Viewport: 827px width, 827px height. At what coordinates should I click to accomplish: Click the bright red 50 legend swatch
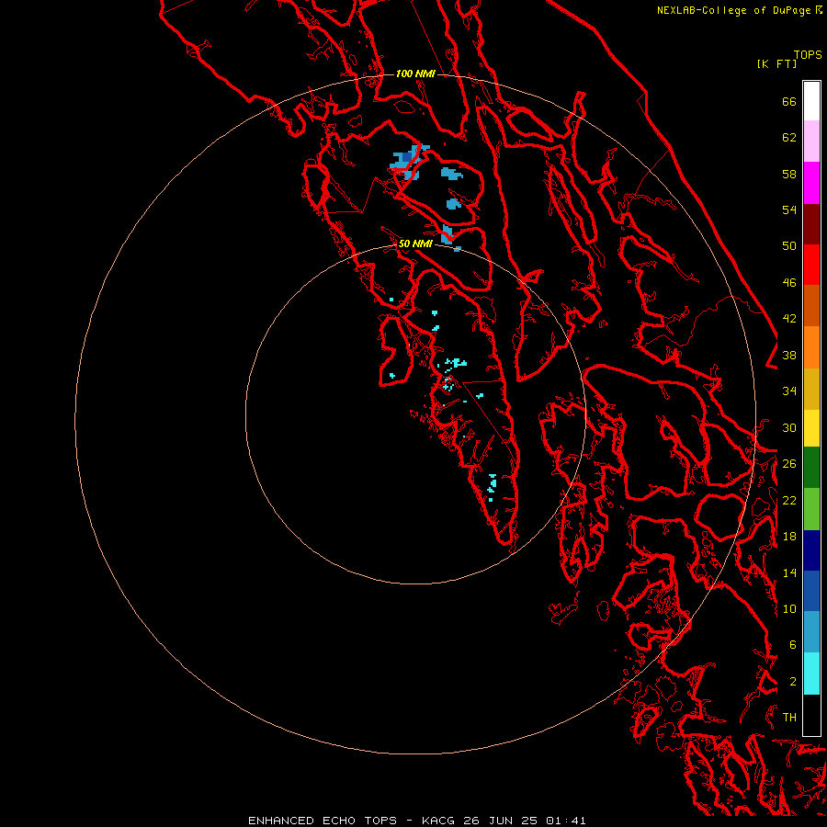tap(811, 265)
